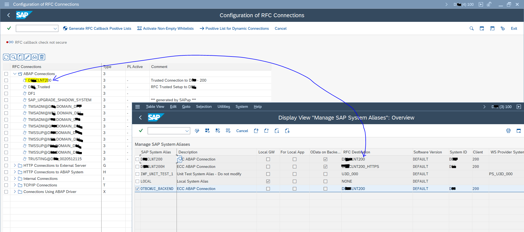Open the gears settings icon in RFC toolbar
The width and height of the screenshot is (524, 232).
point(503,28)
